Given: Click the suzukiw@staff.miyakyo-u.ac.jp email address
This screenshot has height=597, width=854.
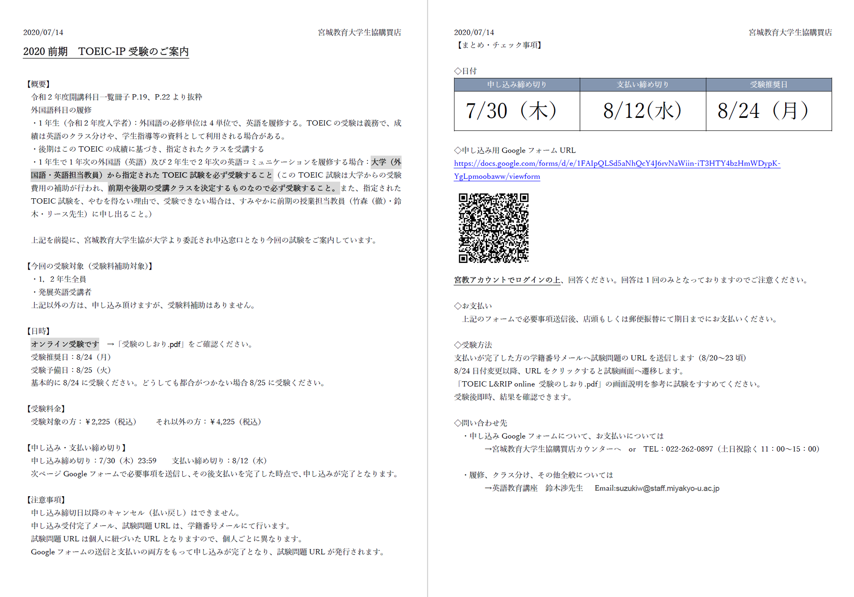Looking at the screenshot, I should tap(667, 488).
